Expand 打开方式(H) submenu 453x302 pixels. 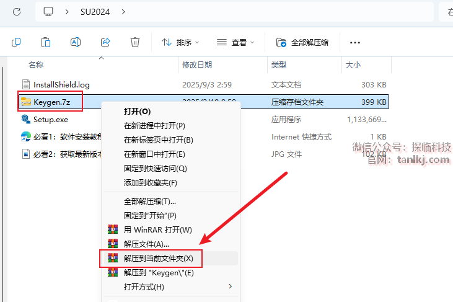pos(171,287)
